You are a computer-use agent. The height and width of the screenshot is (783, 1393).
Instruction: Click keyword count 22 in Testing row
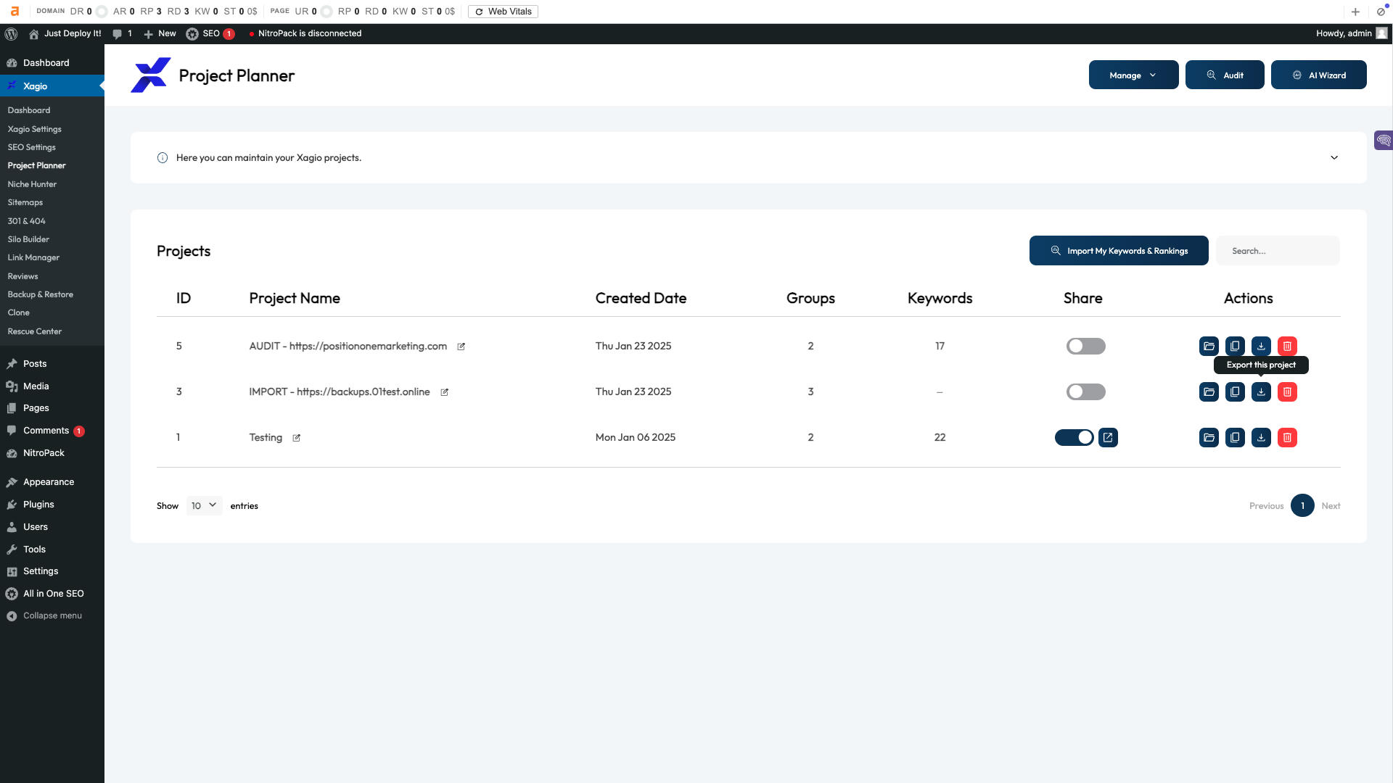coord(940,438)
